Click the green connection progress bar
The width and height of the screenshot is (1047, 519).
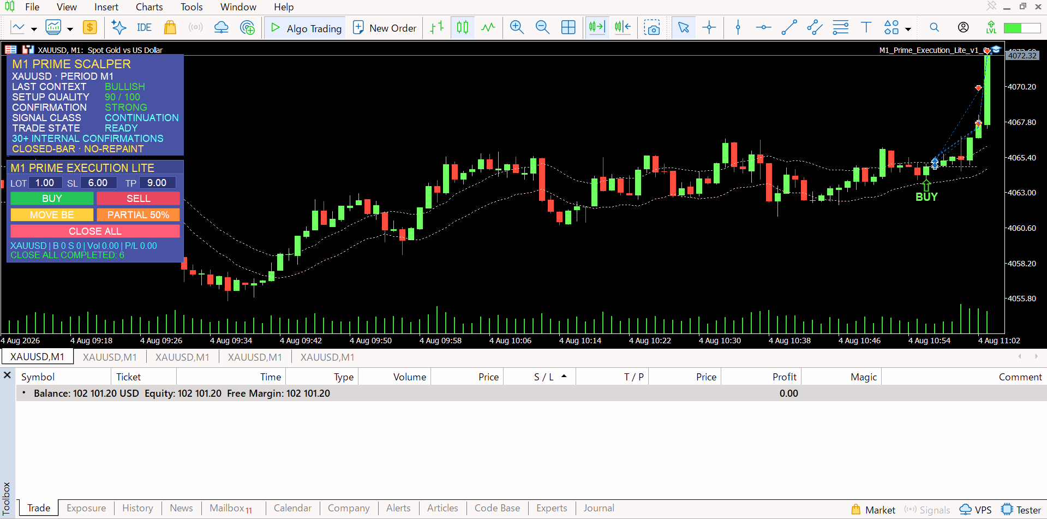(x=1022, y=28)
